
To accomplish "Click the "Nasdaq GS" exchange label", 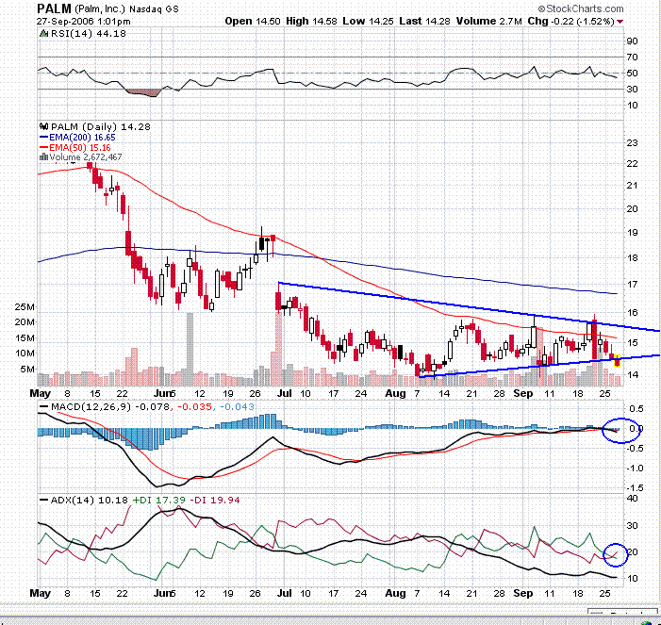I will 154,8.
